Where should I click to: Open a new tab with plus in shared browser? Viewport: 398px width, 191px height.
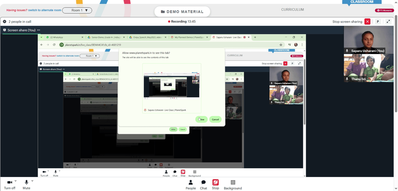[255, 37]
